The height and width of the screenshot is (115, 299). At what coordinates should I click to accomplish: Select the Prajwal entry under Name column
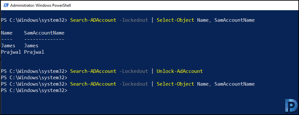[x=11, y=52]
